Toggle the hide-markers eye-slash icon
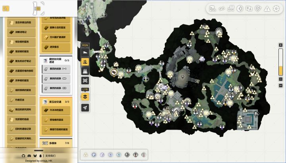This screenshot has width=286, height=163. click(x=222, y=9)
